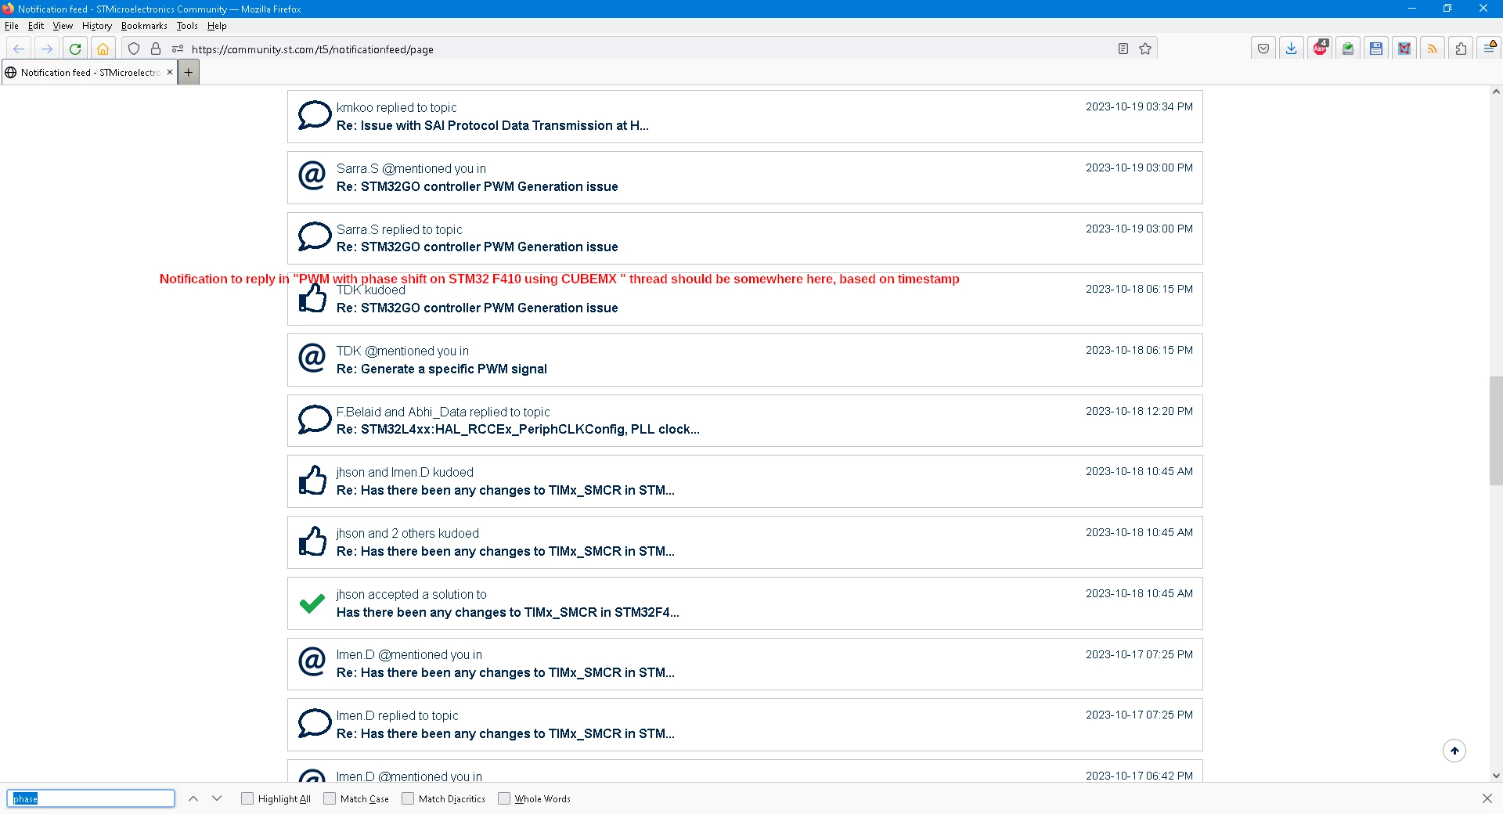Go forward one page
This screenshot has height=814, width=1503.
47,49
